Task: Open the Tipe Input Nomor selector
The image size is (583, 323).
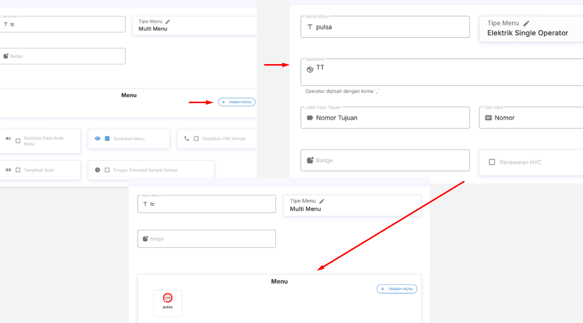Action: pos(532,118)
